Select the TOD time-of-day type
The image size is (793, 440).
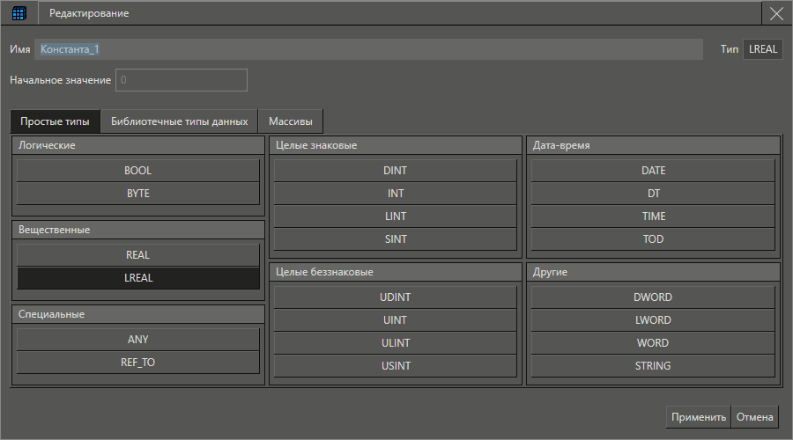pos(653,239)
